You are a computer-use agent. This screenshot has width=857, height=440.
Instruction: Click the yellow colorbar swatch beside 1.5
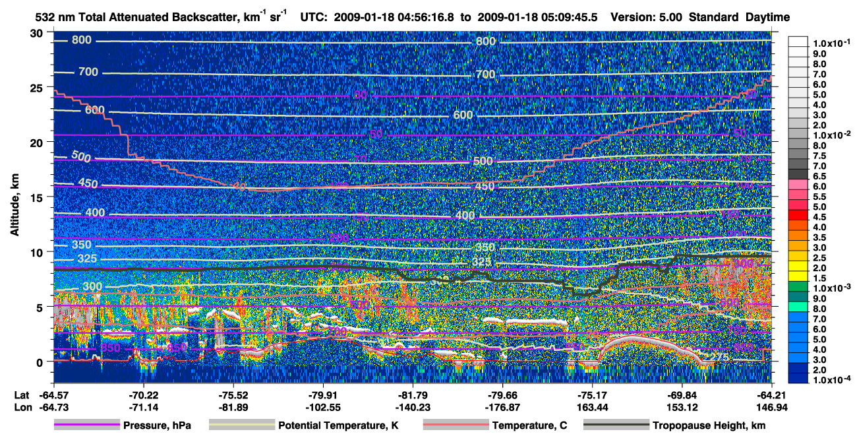798,276
